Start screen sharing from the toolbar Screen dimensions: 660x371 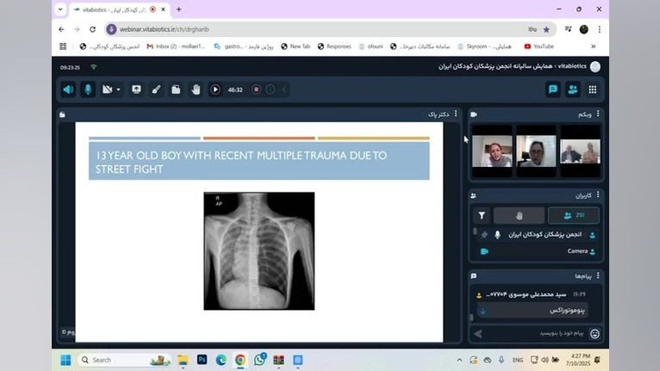pos(136,90)
